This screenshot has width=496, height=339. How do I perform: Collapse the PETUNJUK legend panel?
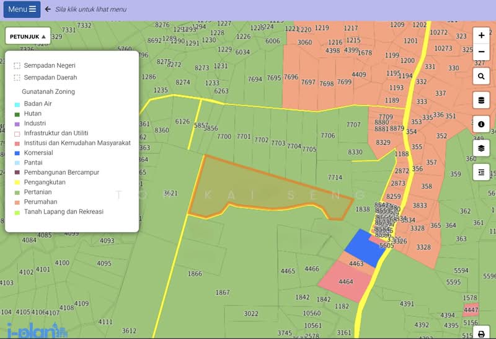(28, 37)
